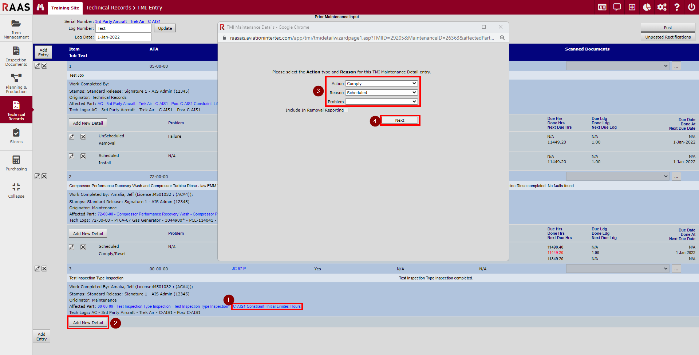The image size is (699, 355).
Task: Click Add New Detail under item 1
Action: [x=88, y=123]
